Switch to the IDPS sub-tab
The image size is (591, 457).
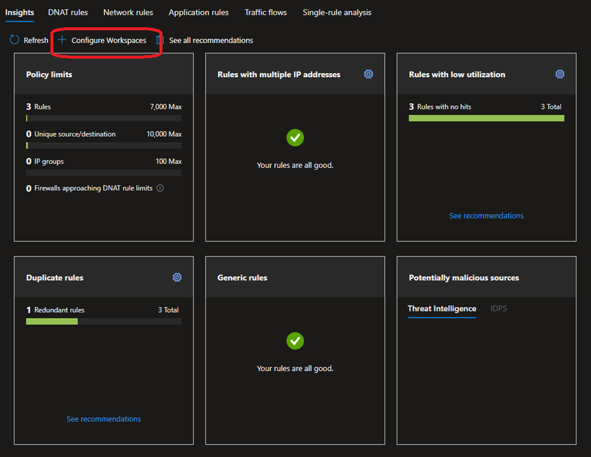pyautogui.click(x=498, y=308)
